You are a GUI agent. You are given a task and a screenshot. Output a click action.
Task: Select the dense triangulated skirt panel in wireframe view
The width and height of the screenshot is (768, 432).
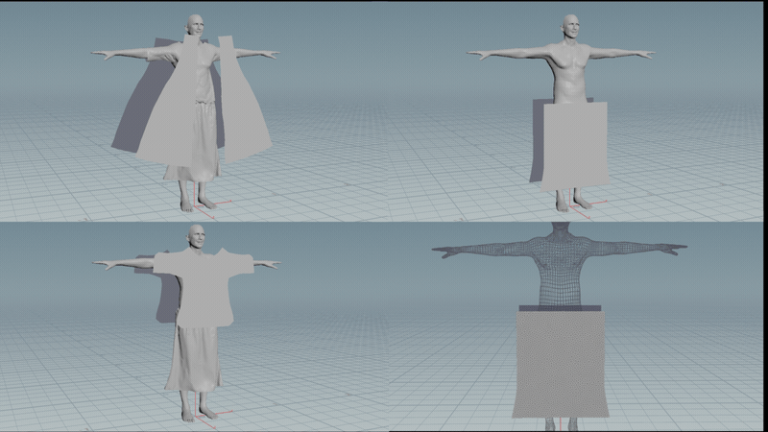[561, 364]
